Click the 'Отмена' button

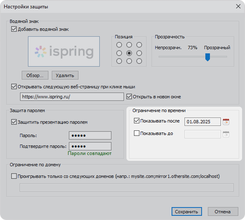point(223,212)
